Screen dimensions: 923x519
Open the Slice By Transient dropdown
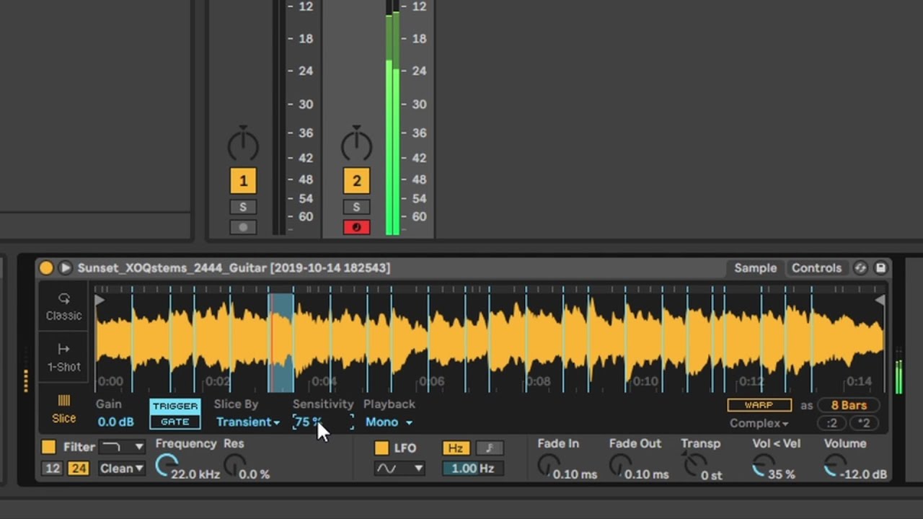[x=247, y=422]
